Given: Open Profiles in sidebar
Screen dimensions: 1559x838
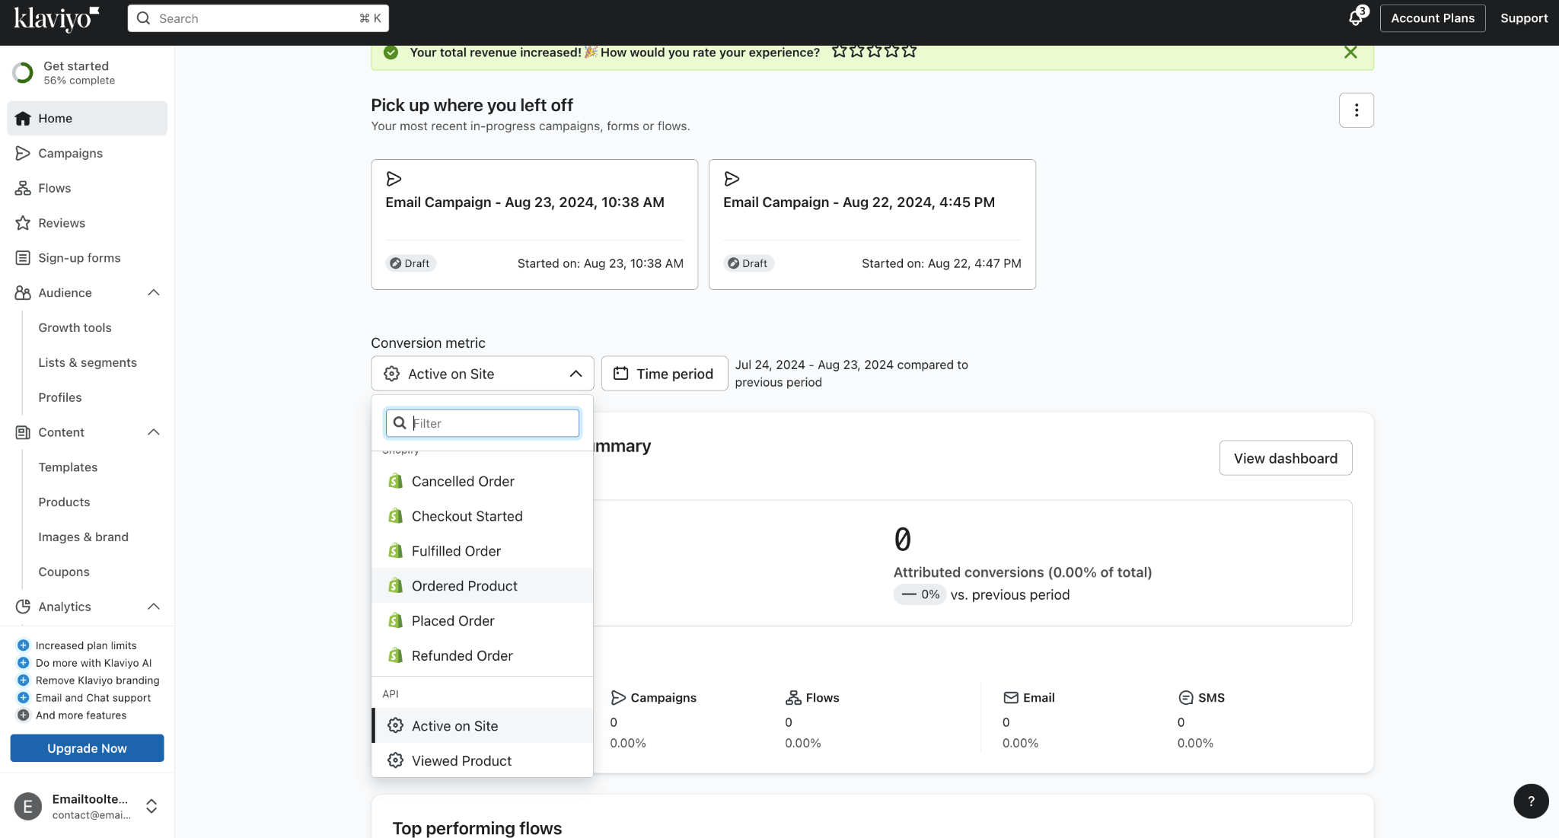Looking at the screenshot, I should [60, 397].
